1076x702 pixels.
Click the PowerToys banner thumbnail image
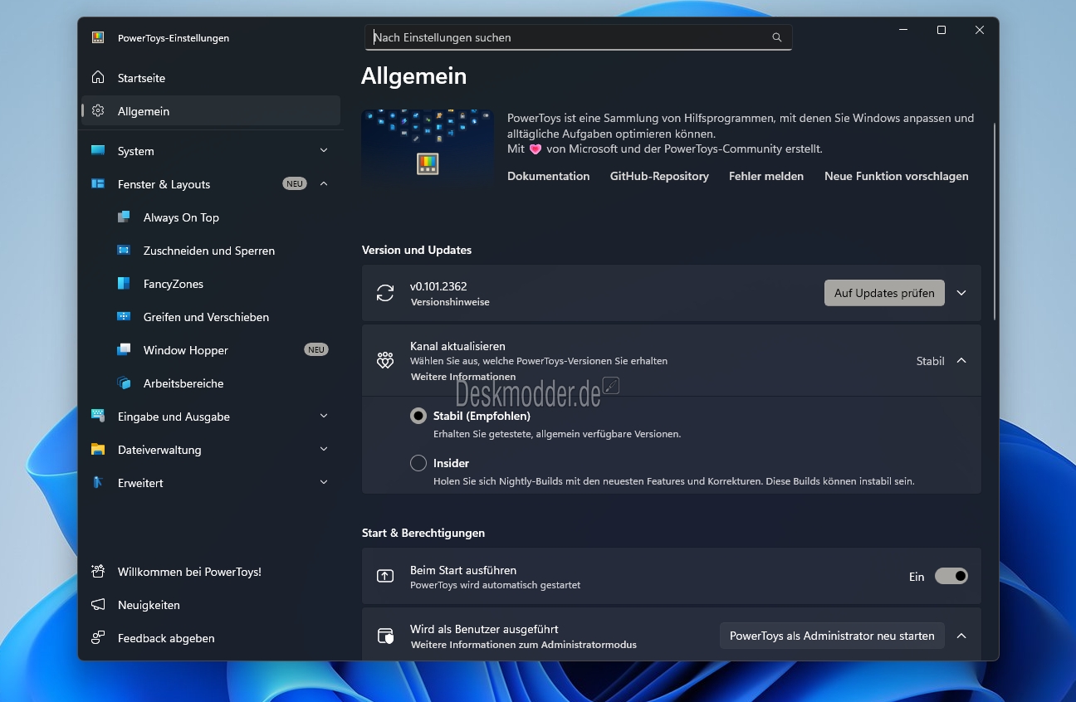tap(428, 148)
